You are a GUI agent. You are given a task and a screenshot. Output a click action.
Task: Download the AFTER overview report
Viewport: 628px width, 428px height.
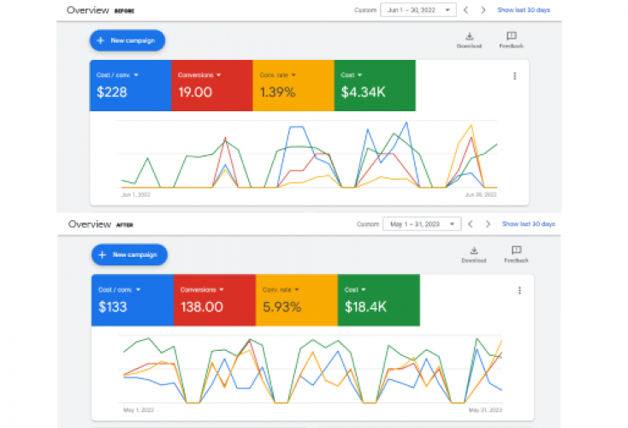[474, 254]
